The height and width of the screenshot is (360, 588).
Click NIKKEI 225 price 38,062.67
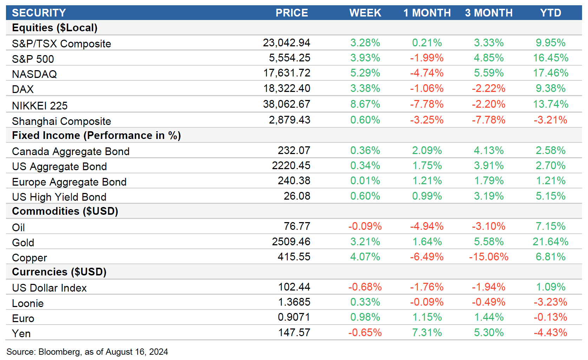tap(287, 104)
